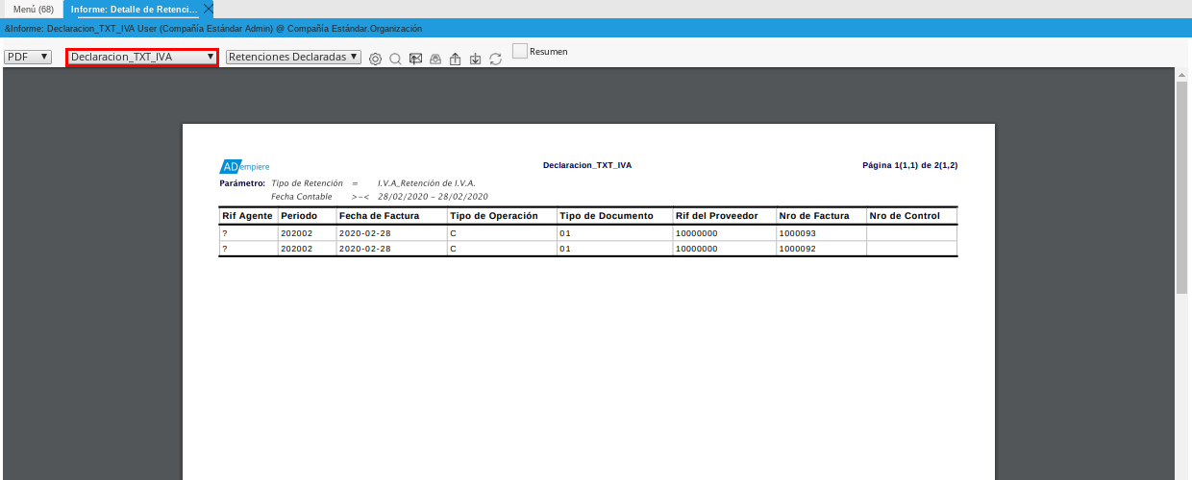
Task: Switch to the Menú (68) tab
Action: 33,9
